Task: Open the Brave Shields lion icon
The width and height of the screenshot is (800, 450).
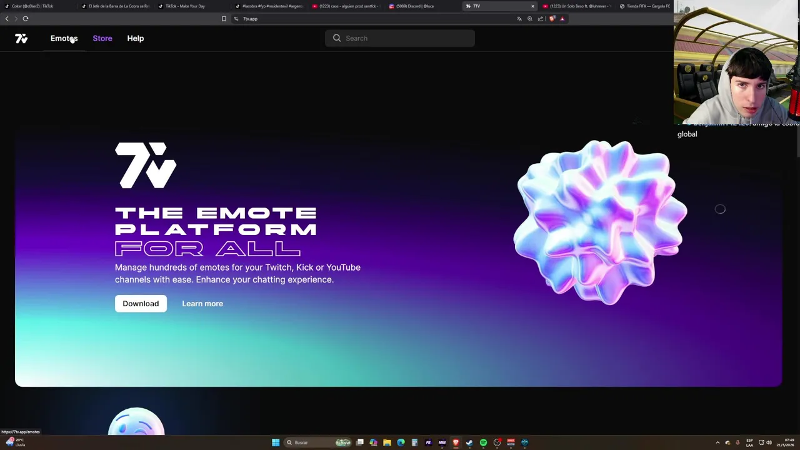Action: pyautogui.click(x=552, y=19)
